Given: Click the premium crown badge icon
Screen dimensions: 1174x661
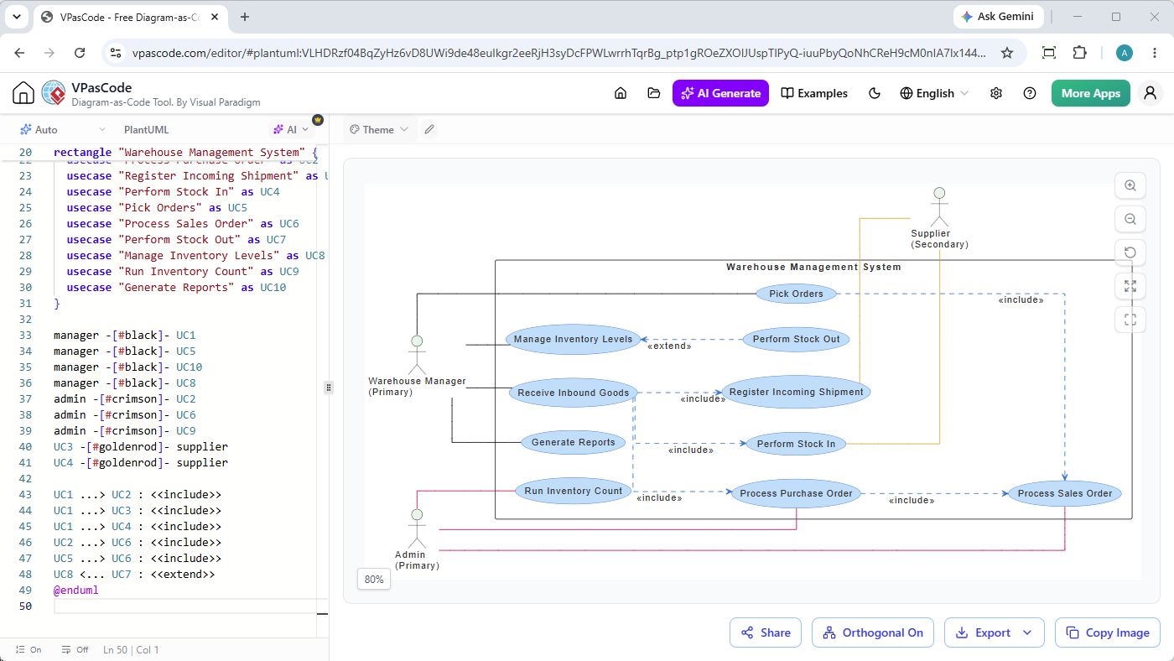Looking at the screenshot, I should (318, 120).
